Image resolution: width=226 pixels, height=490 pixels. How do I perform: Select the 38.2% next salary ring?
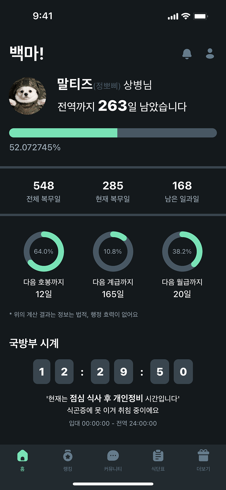pos(182,251)
